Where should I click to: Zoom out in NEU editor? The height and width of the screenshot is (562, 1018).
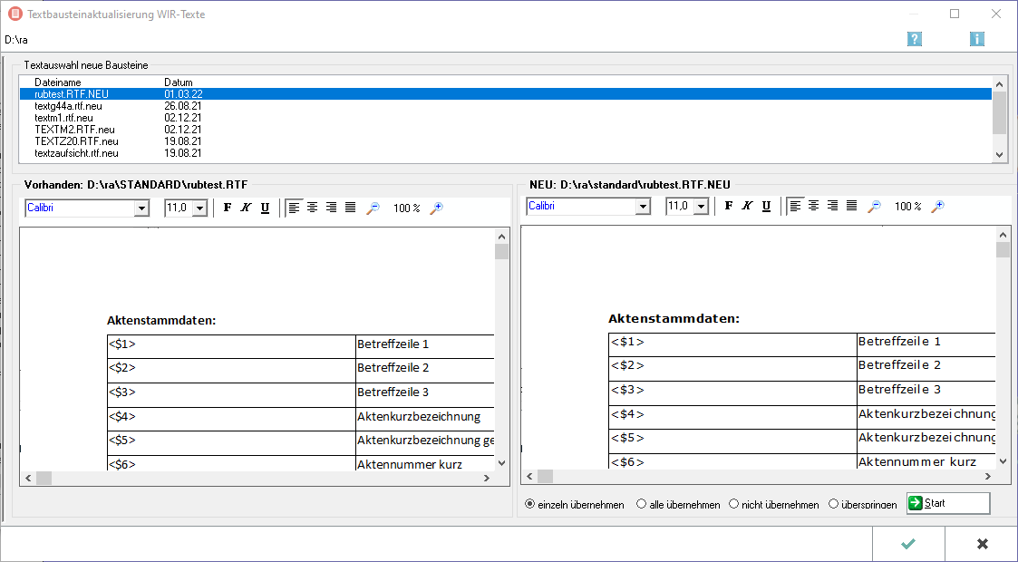875,207
